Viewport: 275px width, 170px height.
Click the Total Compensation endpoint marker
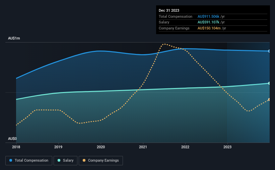pos(269,51)
